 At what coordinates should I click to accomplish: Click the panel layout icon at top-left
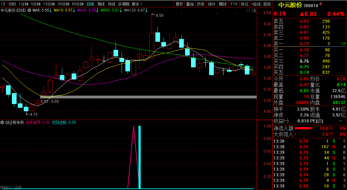point(3,4)
